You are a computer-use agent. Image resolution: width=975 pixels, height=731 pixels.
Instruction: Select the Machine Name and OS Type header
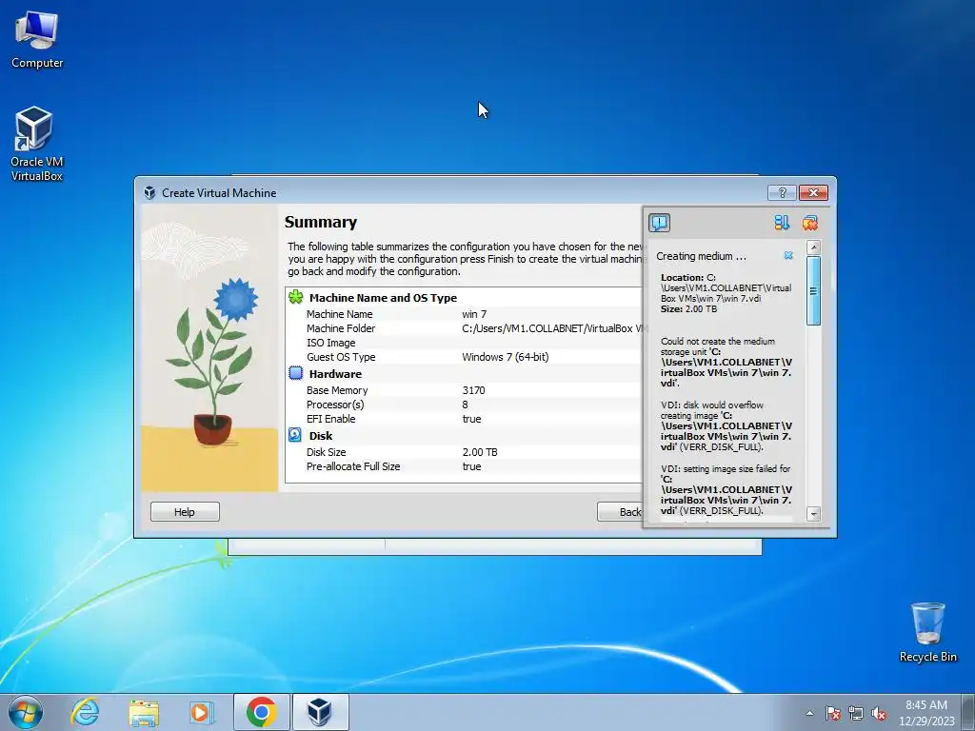tap(383, 298)
